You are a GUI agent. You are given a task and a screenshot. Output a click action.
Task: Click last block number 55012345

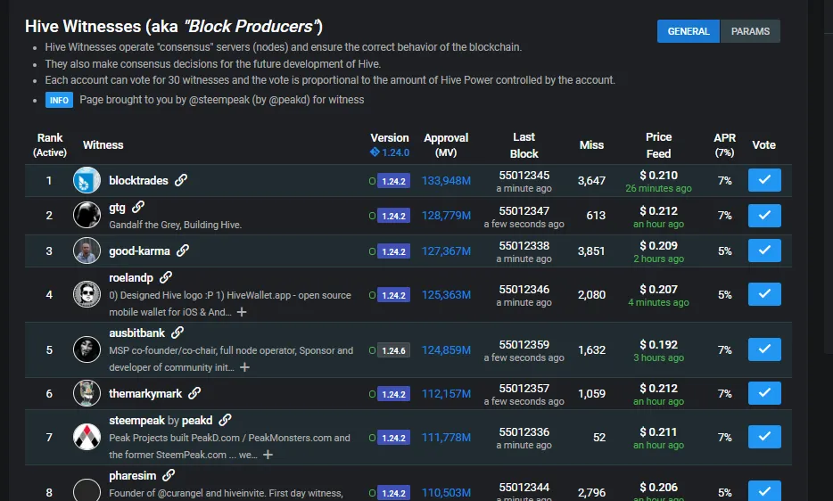(524, 176)
